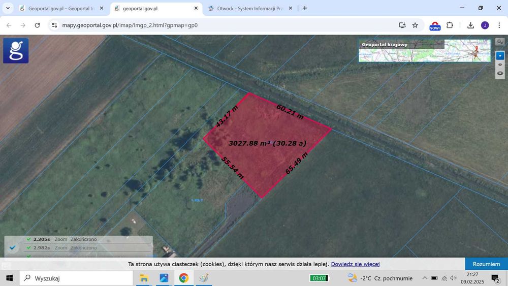Switch to the first Geoportal.gov.pl tab
508x286 pixels.
(x=60, y=9)
